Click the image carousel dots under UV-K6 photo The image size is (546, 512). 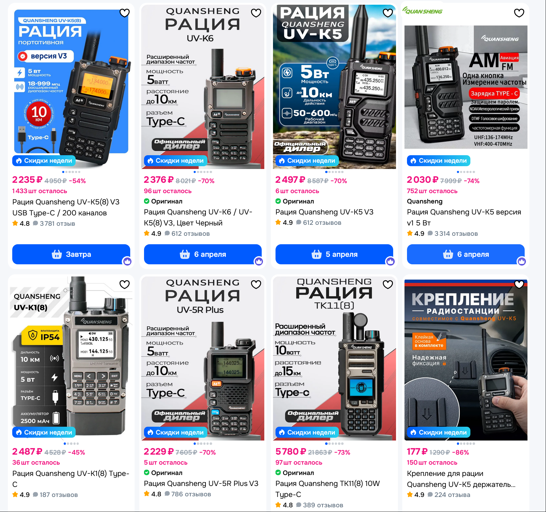[x=203, y=172]
